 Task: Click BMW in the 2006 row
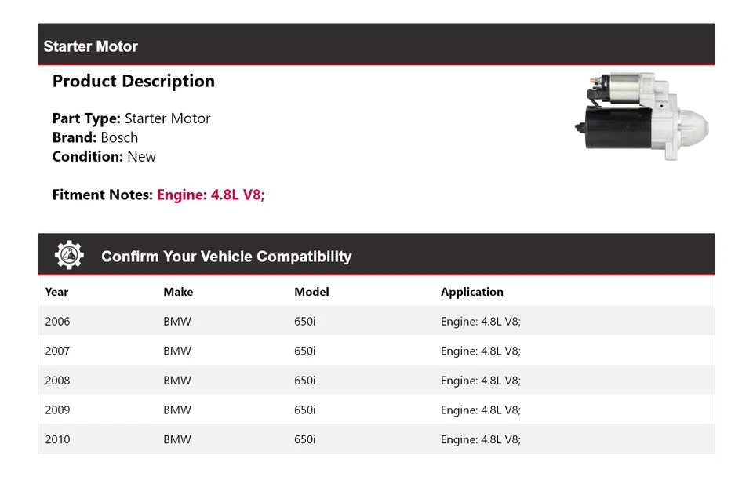(177, 322)
